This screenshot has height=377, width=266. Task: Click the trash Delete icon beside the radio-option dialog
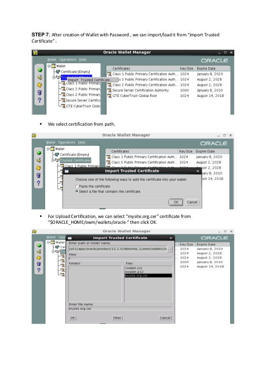[x=39, y=175]
